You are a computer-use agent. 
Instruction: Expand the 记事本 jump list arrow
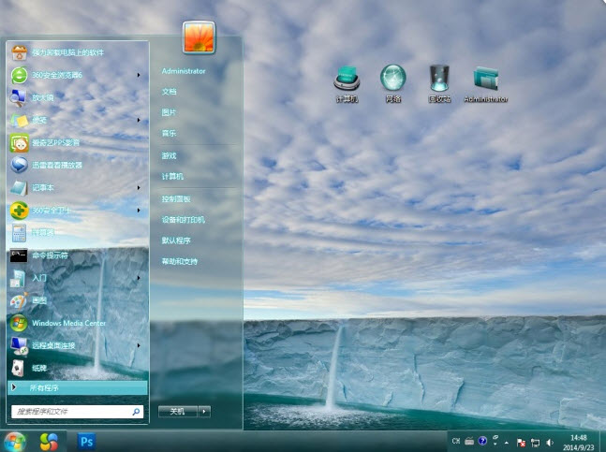(139, 187)
